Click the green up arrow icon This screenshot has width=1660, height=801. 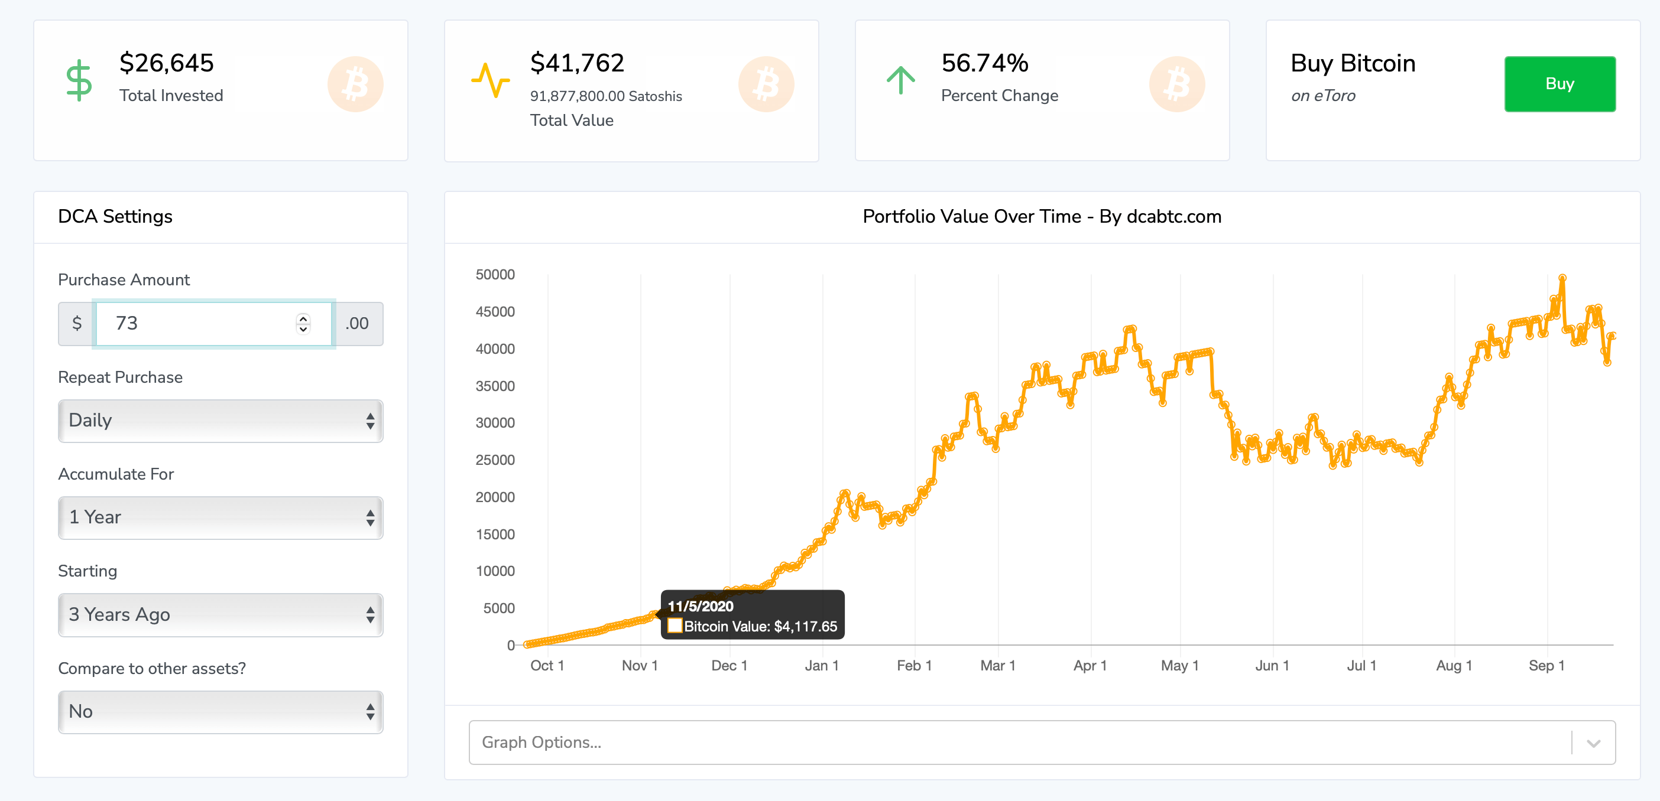(x=900, y=80)
